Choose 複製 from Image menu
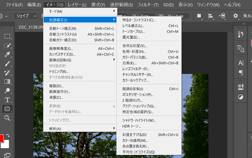The image size is (252, 158). (80, 86)
